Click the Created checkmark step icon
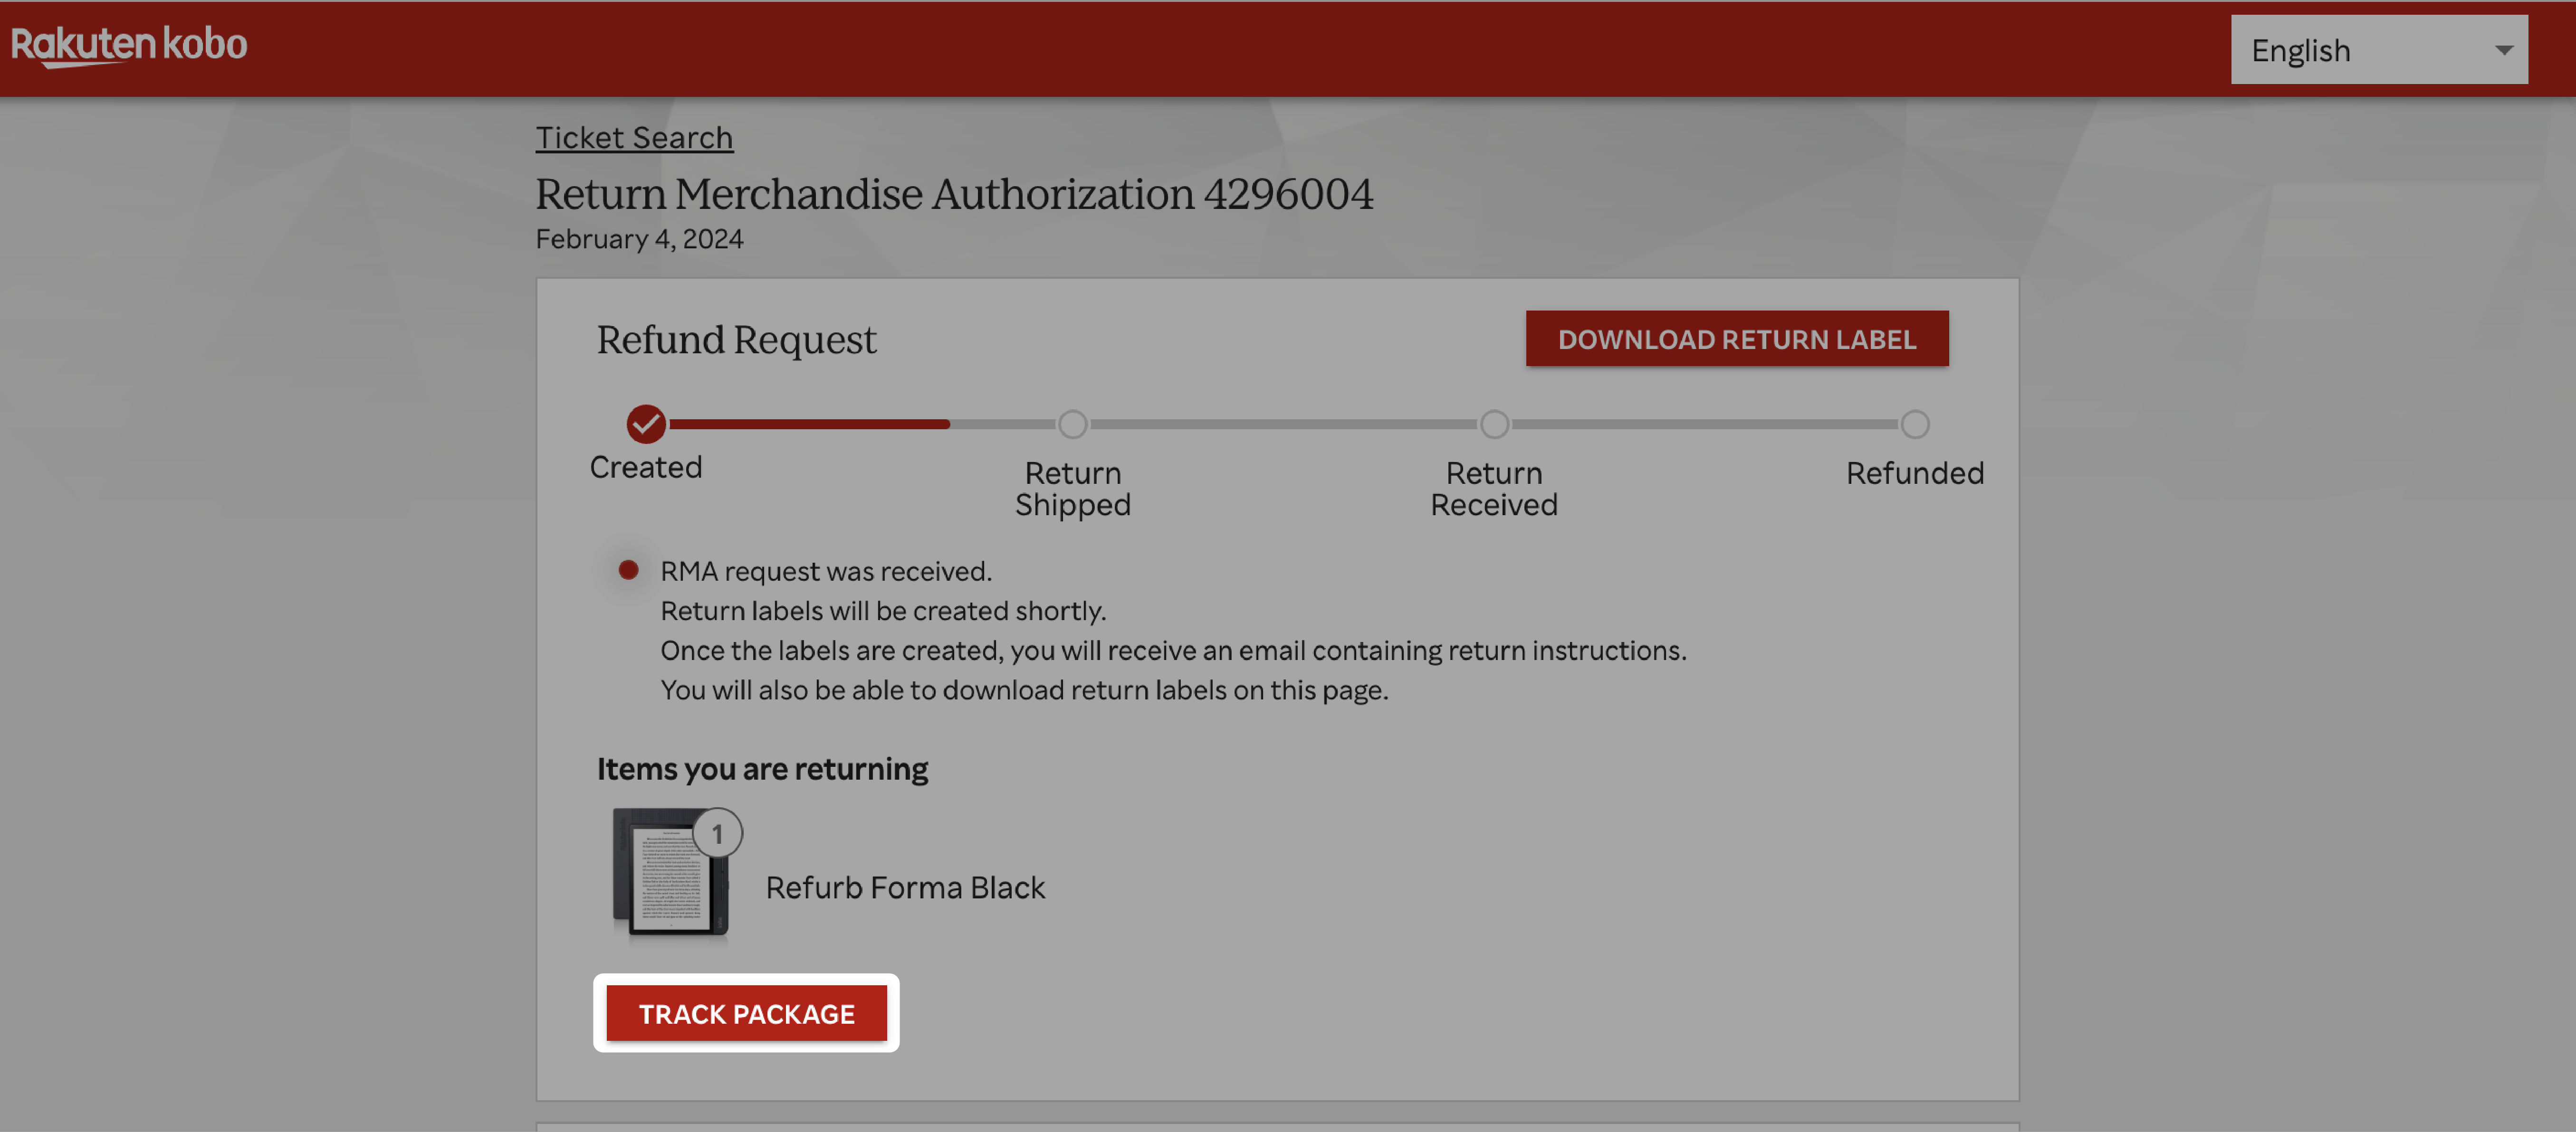 pyautogui.click(x=646, y=424)
